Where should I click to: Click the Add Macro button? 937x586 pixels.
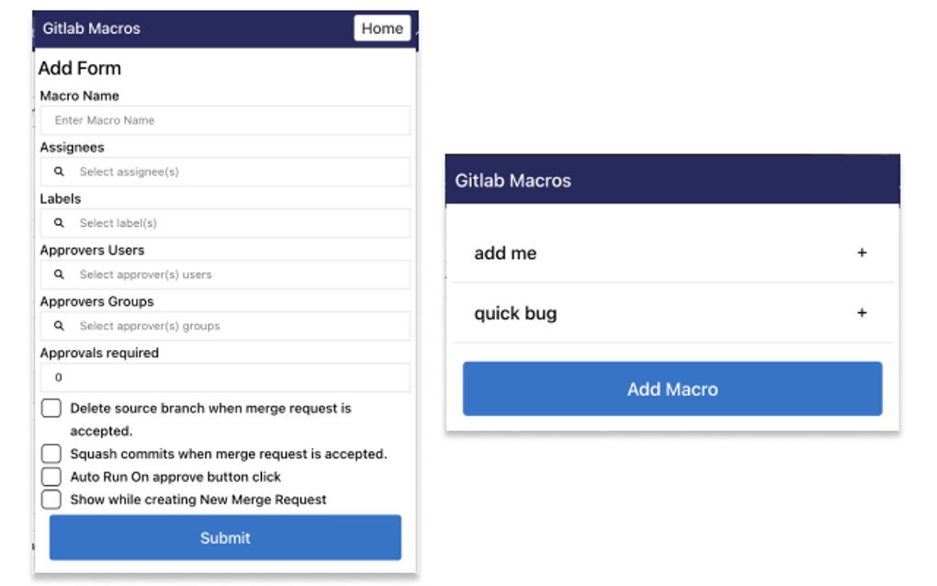[x=672, y=389]
